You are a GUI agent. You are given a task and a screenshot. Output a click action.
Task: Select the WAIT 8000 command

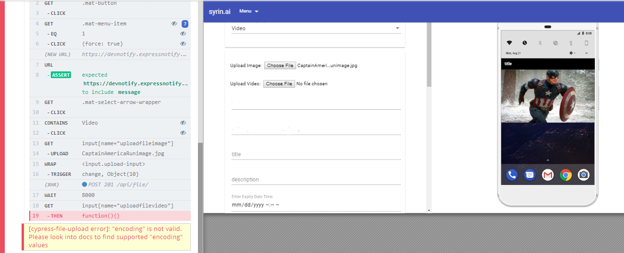[110, 195]
